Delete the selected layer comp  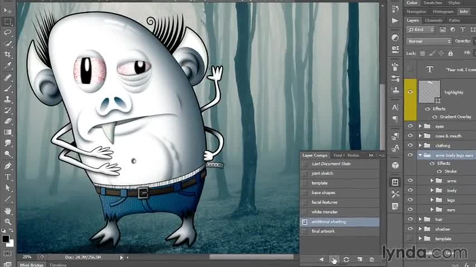[x=372, y=259]
